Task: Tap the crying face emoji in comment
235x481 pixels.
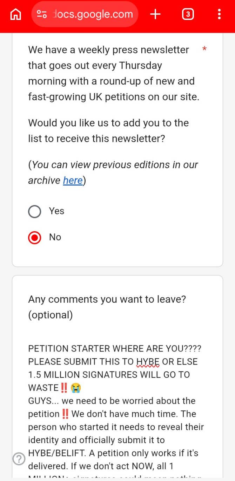Action: click(x=75, y=388)
